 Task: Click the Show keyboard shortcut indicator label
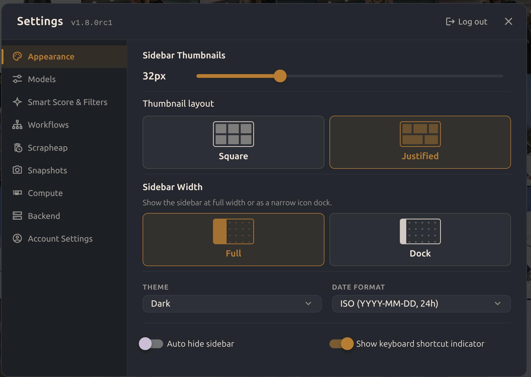[420, 344]
